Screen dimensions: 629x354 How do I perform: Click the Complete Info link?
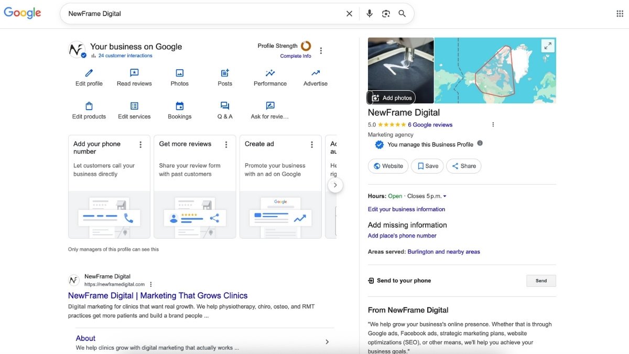[296, 56]
